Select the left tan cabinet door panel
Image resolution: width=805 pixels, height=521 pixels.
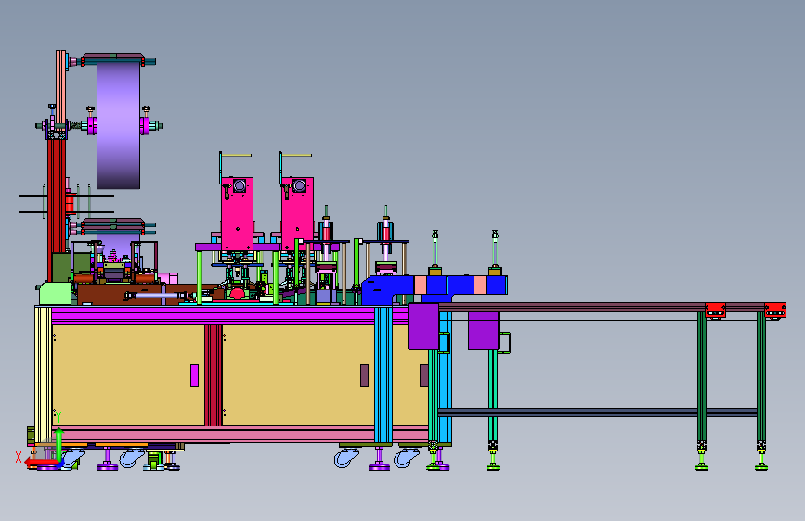128,375
